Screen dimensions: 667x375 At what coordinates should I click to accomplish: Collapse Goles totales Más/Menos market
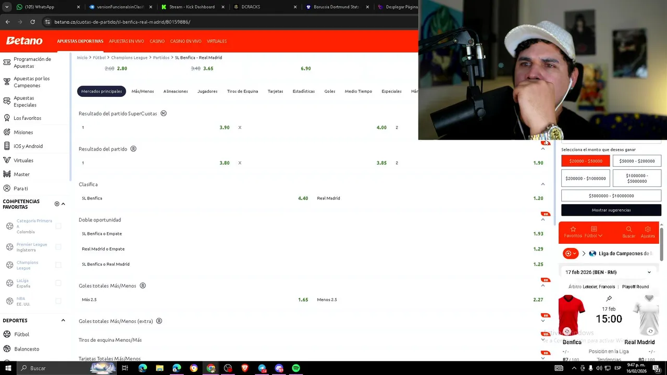(542, 285)
